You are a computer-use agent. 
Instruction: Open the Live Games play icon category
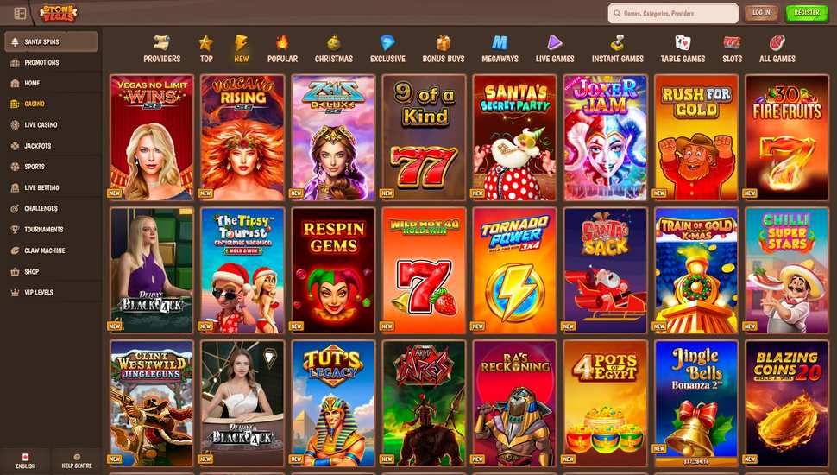click(x=555, y=48)
